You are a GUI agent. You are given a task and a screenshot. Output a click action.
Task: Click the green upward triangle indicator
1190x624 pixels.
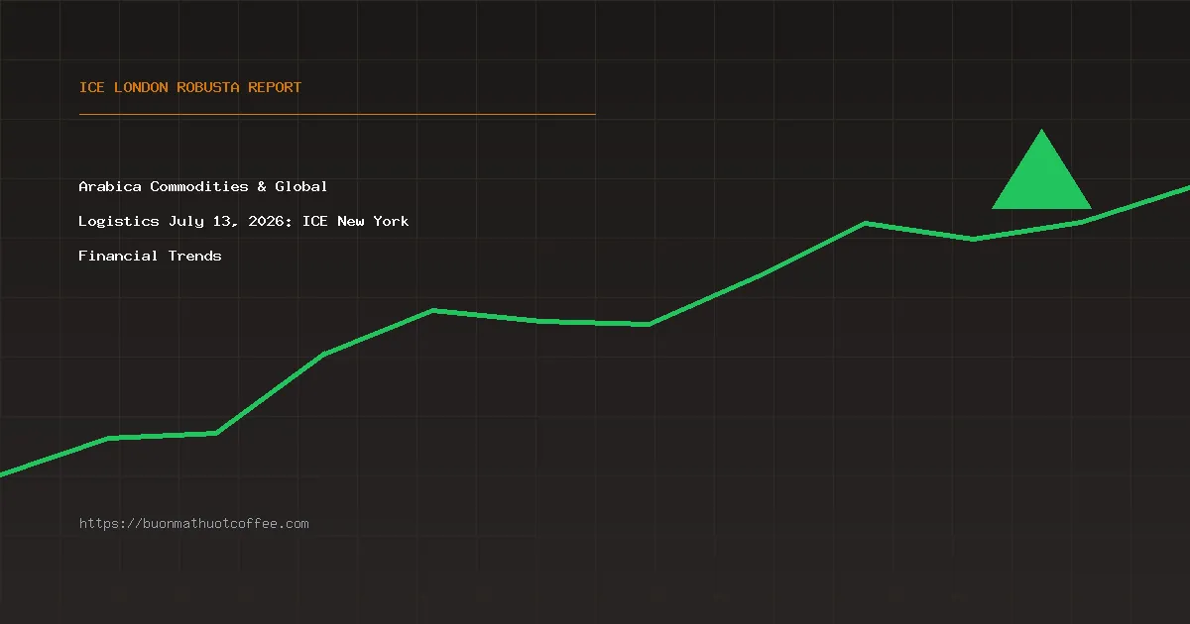pyautogui.click(x=1041, y=169)
